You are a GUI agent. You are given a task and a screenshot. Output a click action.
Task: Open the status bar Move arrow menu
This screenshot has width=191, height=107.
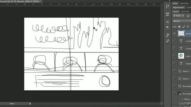30,104
